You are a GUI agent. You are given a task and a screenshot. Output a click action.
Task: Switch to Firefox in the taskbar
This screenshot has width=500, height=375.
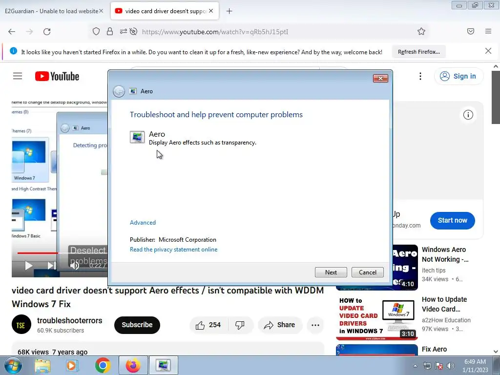[x=133, y=365]
